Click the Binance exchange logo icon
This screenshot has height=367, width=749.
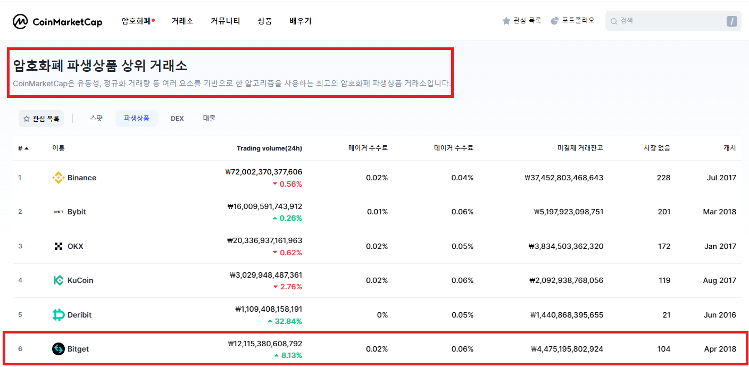pos(57,178)
